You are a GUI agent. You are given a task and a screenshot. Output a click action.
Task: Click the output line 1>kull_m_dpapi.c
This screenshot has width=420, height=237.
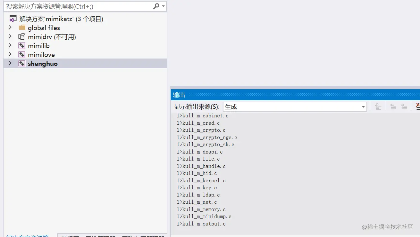[200, 152]
